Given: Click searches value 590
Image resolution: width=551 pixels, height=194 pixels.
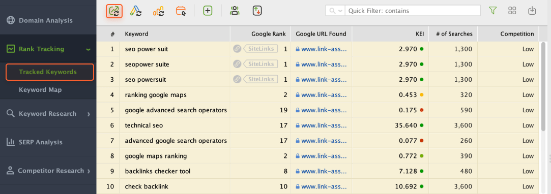Looking at the screenshot, I should (467, 110).
